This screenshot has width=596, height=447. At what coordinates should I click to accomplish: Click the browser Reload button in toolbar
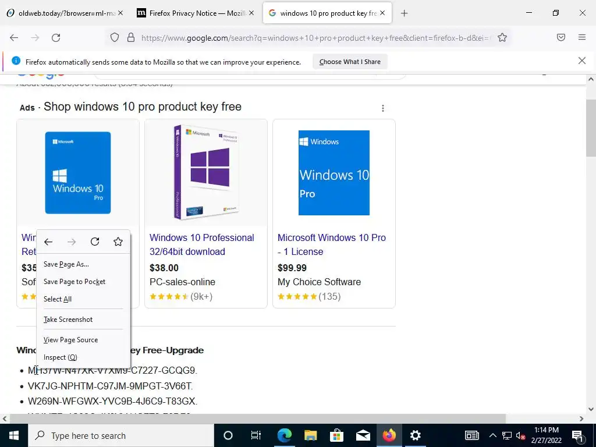[x=56, y=38]
